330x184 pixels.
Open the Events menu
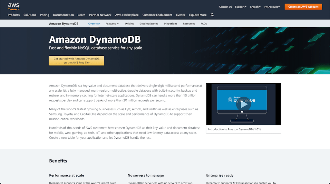point(180,15)
